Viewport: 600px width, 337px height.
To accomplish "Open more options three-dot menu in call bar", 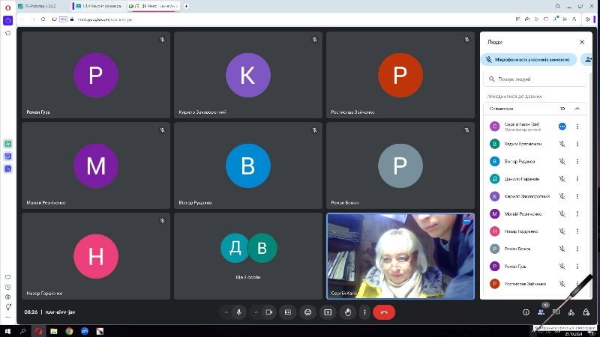I will (x=365, y=312).
